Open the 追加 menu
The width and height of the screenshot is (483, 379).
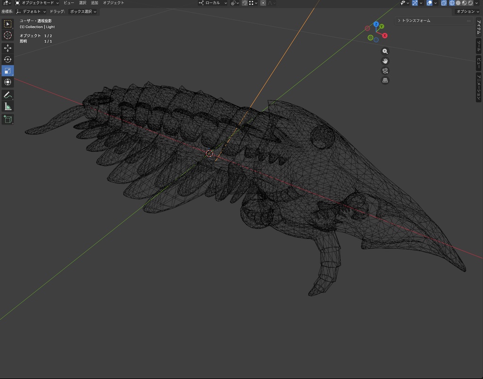94,3
